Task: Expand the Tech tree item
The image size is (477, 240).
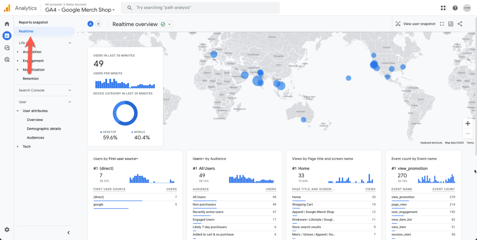Action: 18,147
